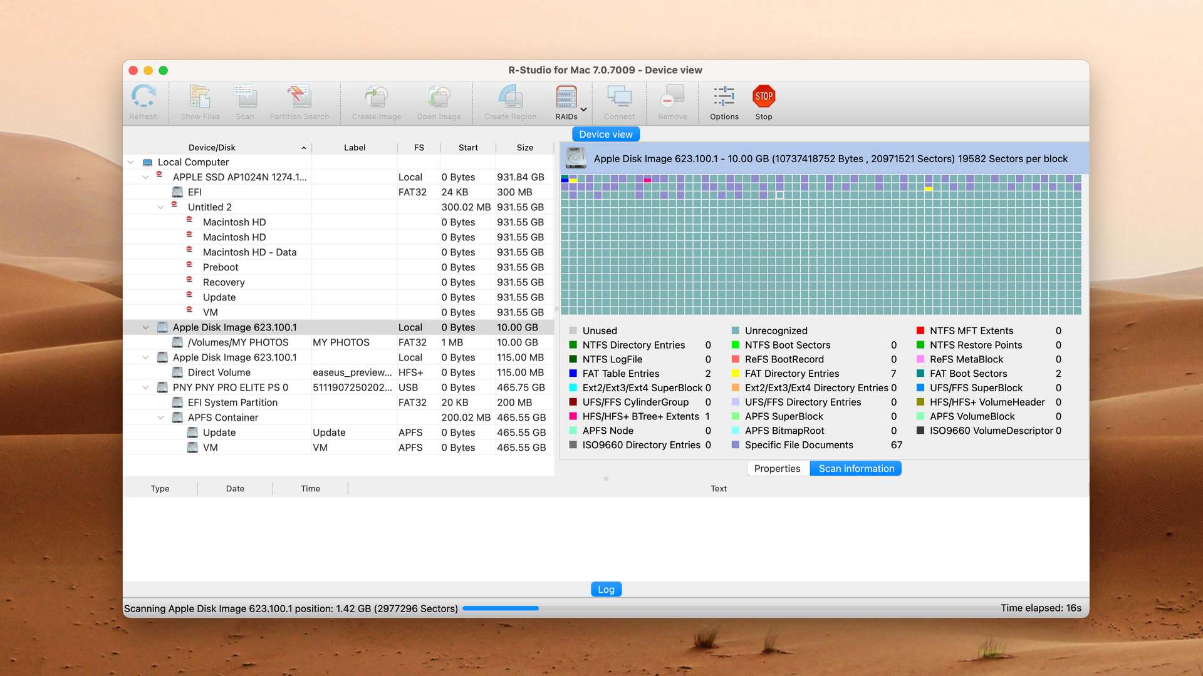Start a Scan from the toolbar

click(245, 97)
